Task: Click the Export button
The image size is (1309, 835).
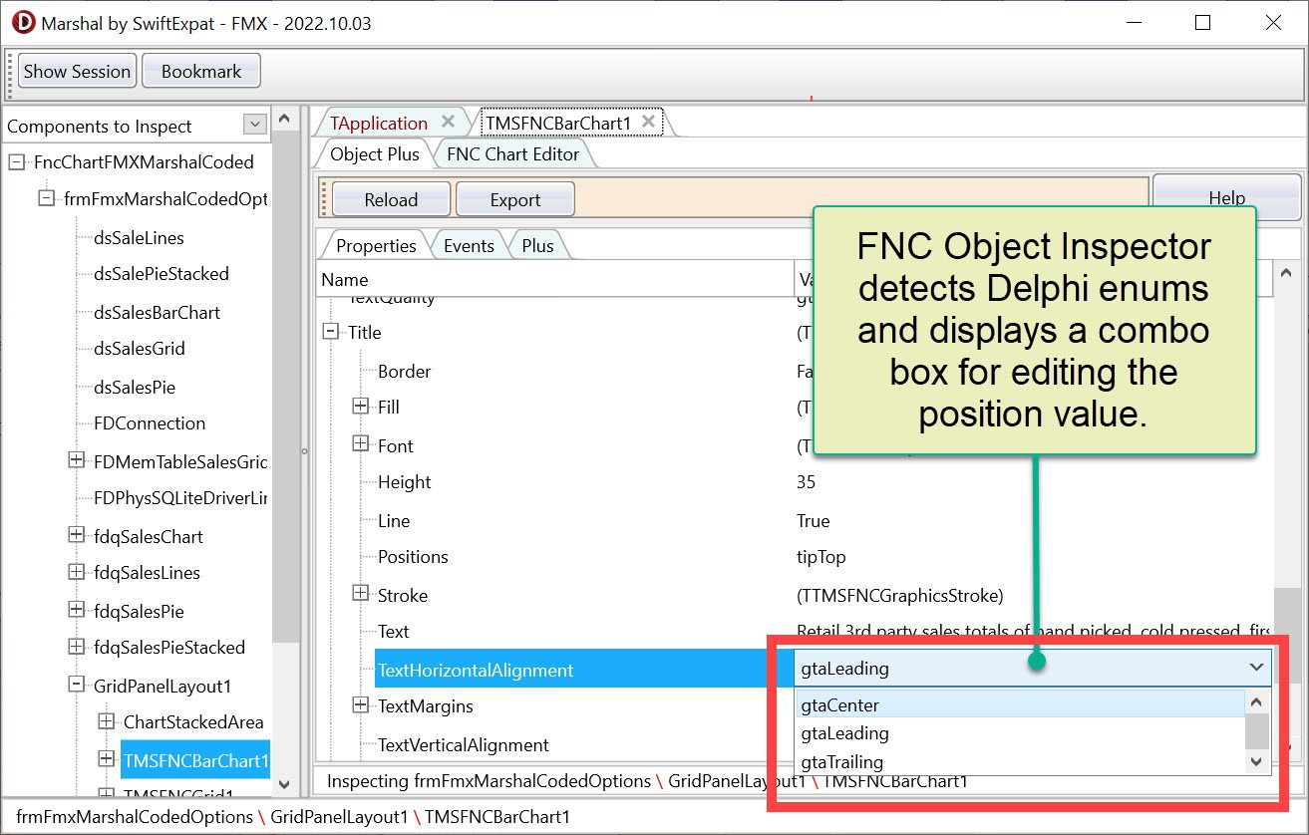Action: (x=515, y=199)
